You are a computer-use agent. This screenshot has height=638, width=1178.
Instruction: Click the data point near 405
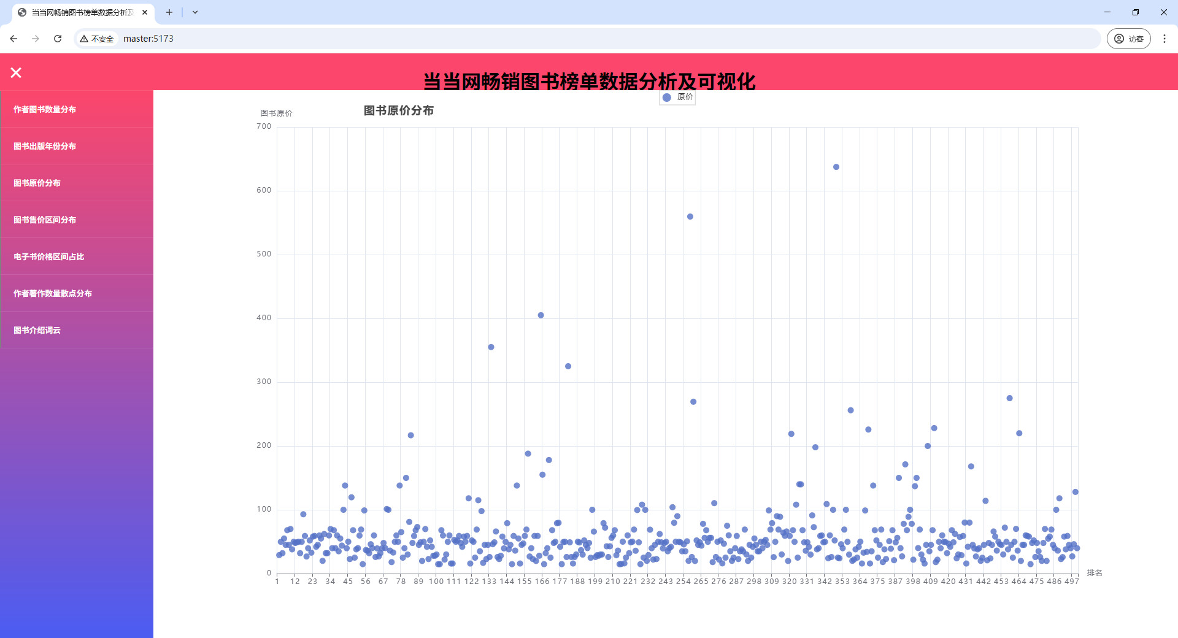(541, 315)
